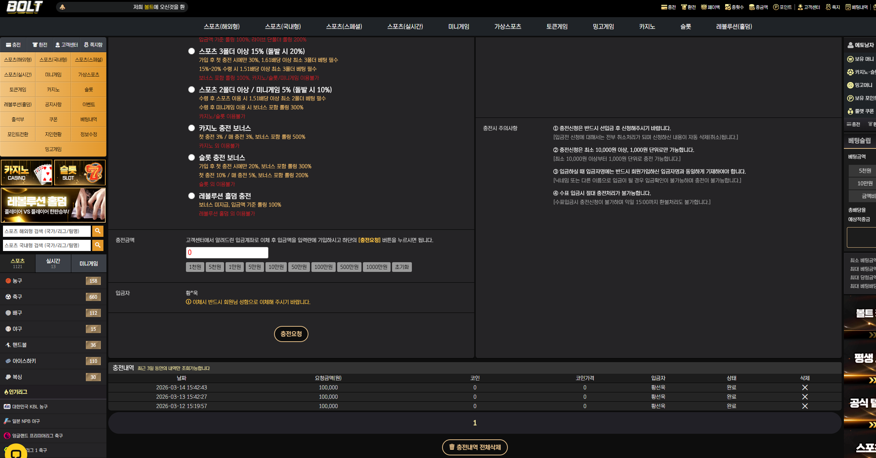This screenshot has height=458, width=876.
Task: Click the BOLT logo
Action: 25,7
